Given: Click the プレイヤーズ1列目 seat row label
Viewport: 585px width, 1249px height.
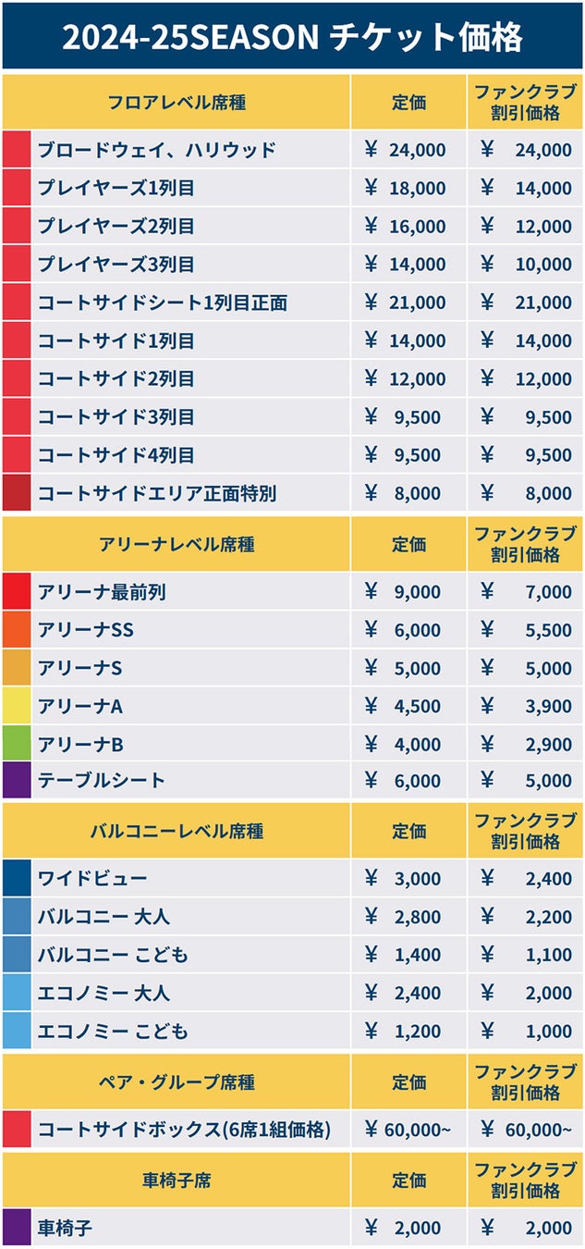Looking at the screenshot, I should click(x=116, y=188).
